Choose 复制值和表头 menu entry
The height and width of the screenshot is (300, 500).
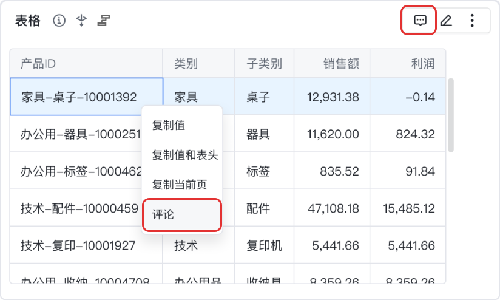coord(184,155)
